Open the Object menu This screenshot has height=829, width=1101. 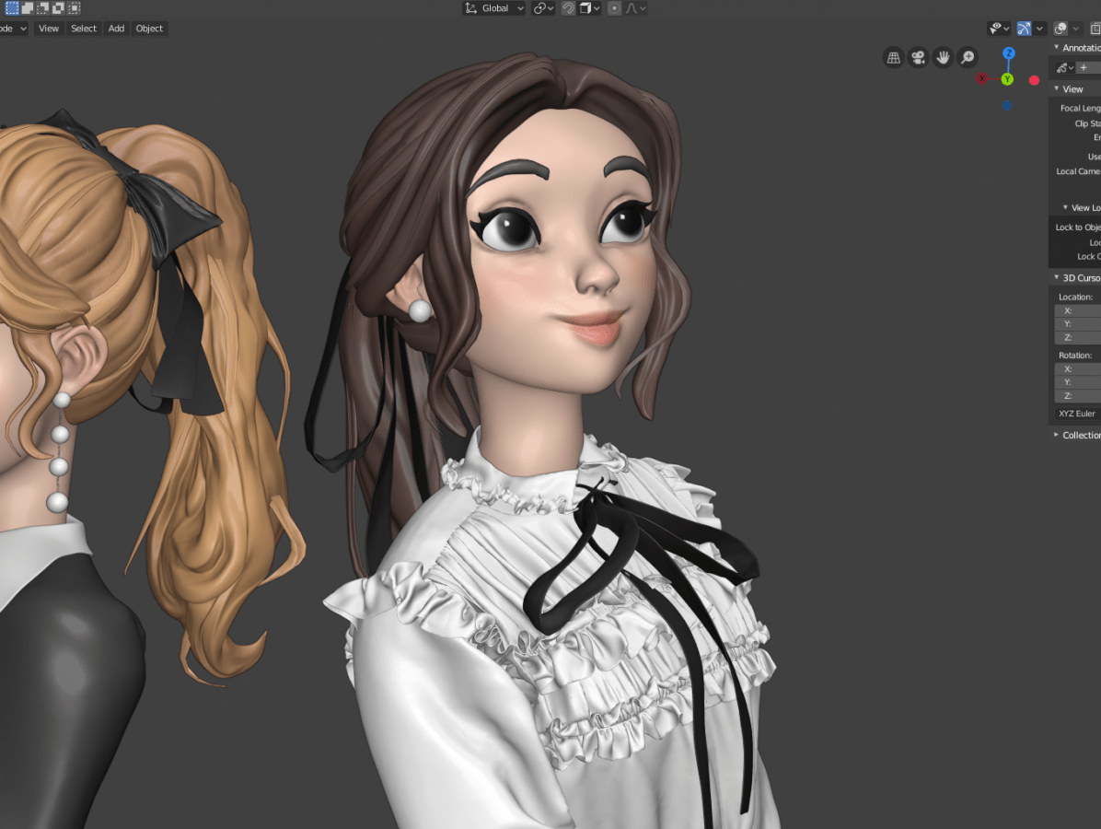coord(149,29)
